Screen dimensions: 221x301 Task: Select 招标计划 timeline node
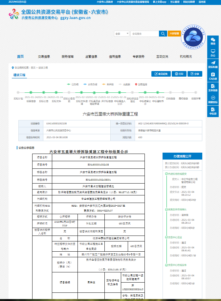click(18, 92)
